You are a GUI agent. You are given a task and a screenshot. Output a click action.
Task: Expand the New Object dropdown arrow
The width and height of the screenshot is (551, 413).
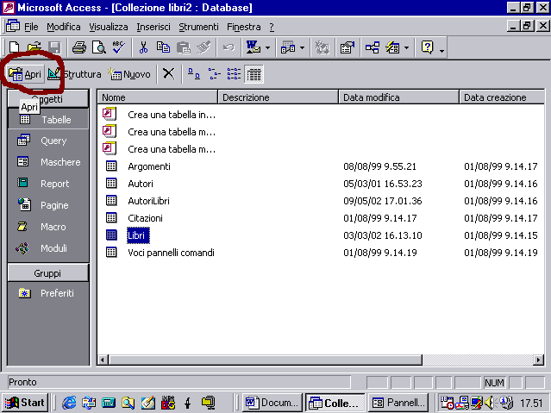pyautogui.click(x=407, y=47)
